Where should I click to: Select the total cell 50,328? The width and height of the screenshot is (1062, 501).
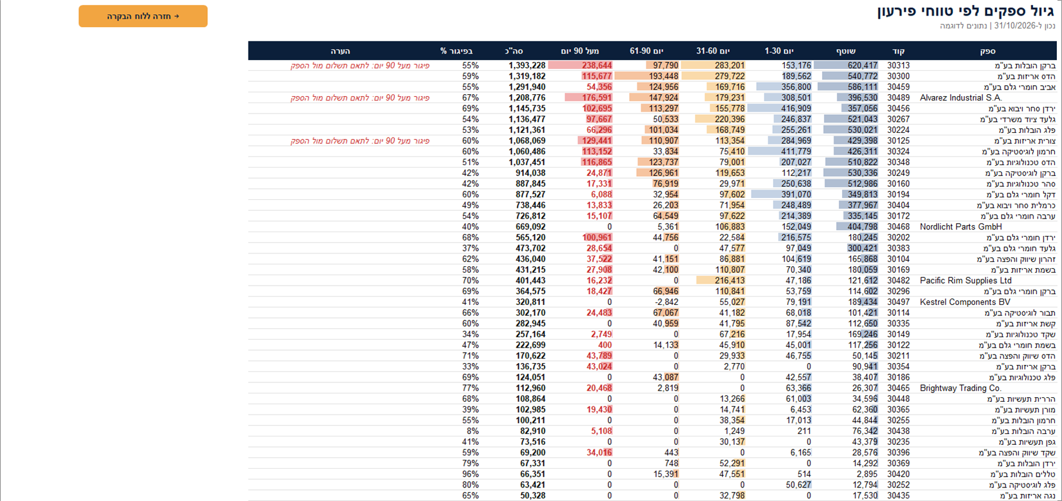[x=533, y=496]
